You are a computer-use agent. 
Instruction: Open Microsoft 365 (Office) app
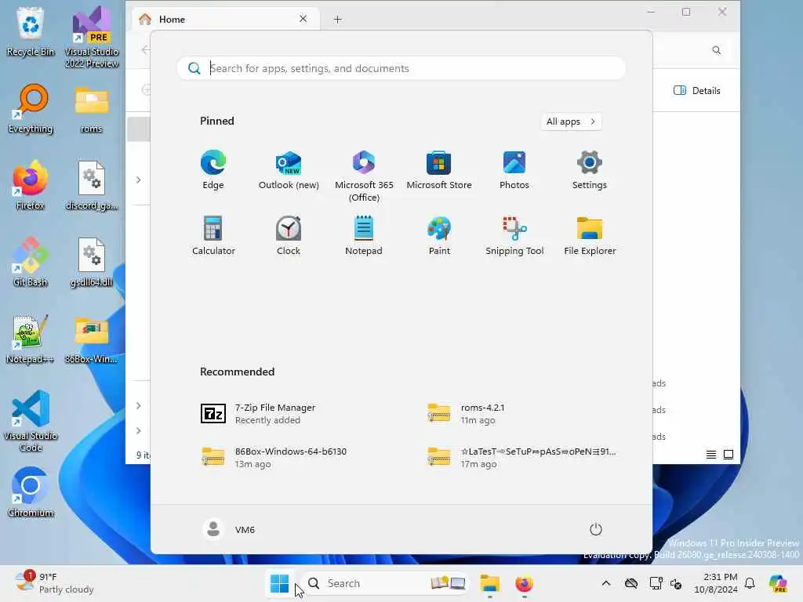[364, 176]
